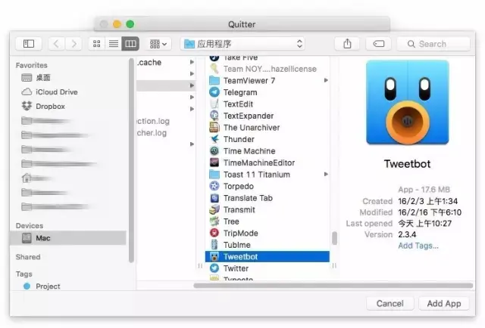This screenshot has width=485, height=328.
Task: Click the TextExpander app icon
Action: coord(214,116)
